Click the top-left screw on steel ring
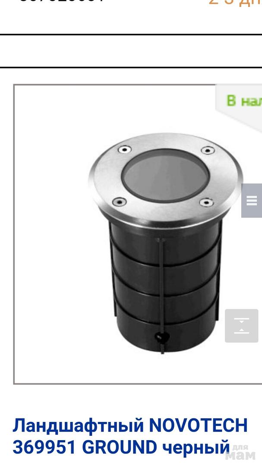262x466 pixels. 124,149
